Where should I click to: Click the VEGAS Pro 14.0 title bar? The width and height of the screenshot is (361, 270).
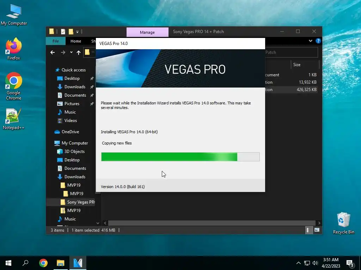[180, 44]
